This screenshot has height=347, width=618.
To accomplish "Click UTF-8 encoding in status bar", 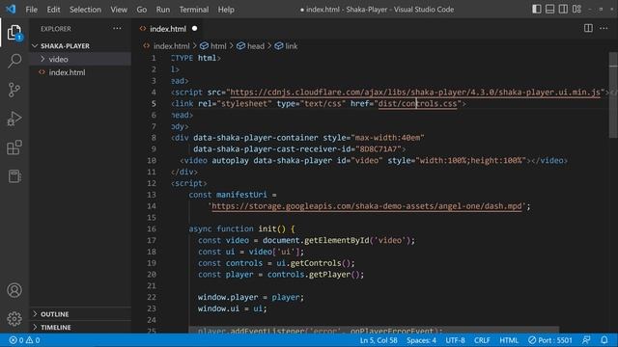I will [x=455, y=340].
